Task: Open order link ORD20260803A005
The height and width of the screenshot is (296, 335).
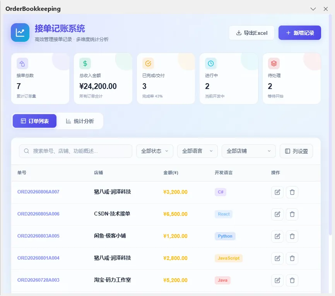Action: coord(38,236)
